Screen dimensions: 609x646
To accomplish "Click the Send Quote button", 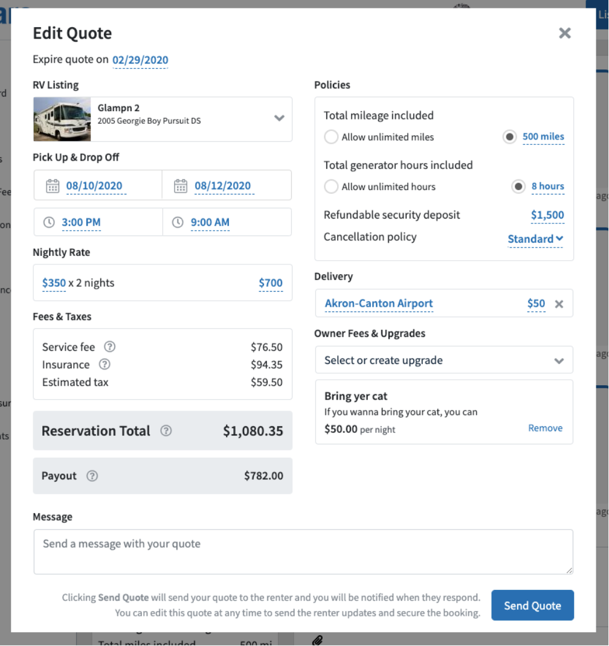I will (x=532, y=604).
